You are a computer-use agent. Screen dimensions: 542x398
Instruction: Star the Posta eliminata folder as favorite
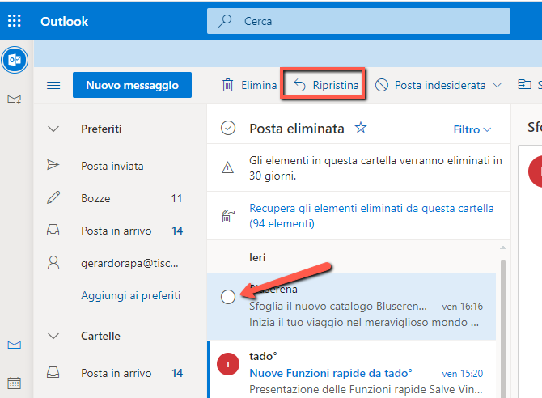(361, 128)
